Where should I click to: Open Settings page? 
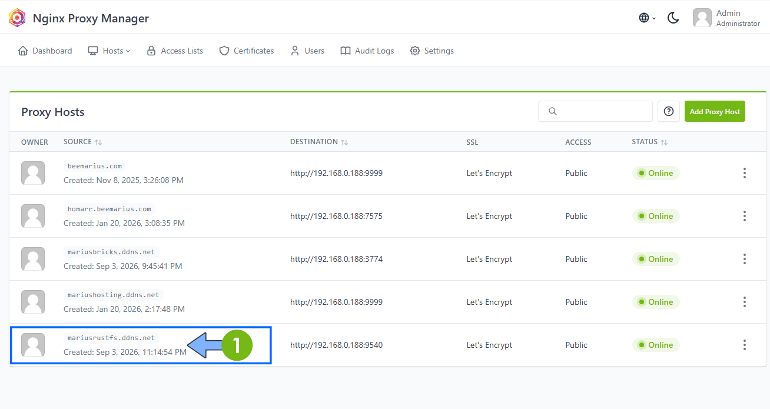(432, 51)
